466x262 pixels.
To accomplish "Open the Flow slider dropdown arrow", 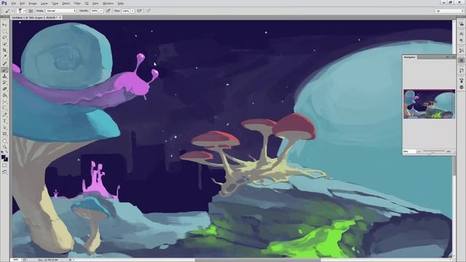I will (x=133, y=11).
